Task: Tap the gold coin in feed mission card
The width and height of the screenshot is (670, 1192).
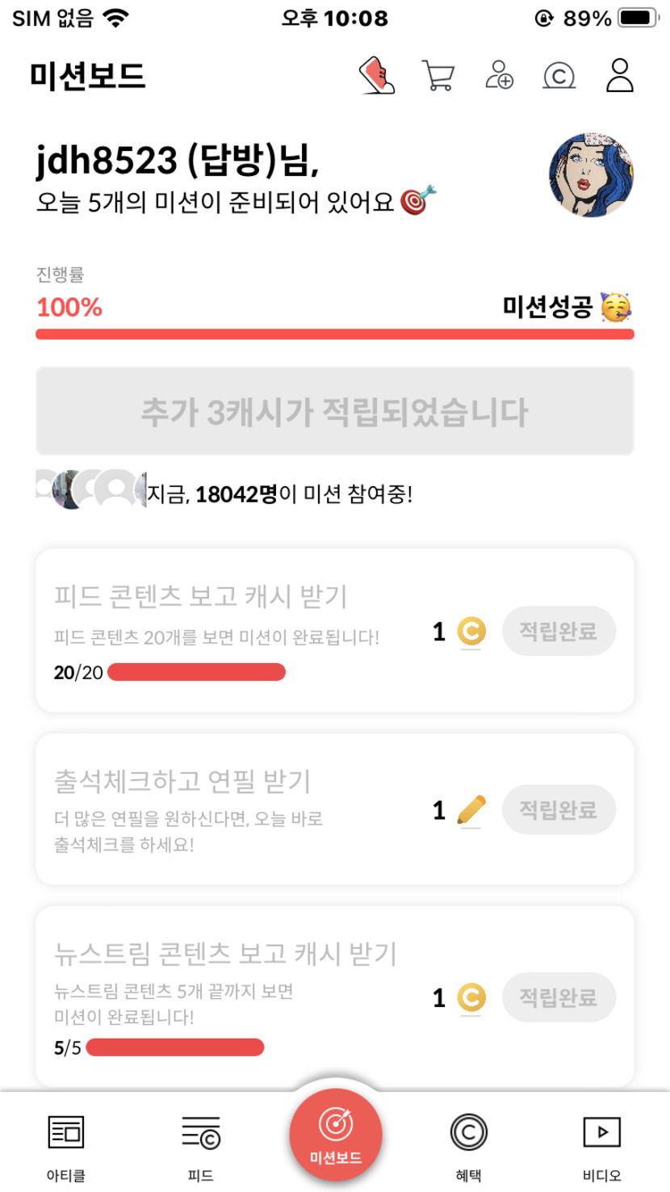Action: tap(471, 632)
